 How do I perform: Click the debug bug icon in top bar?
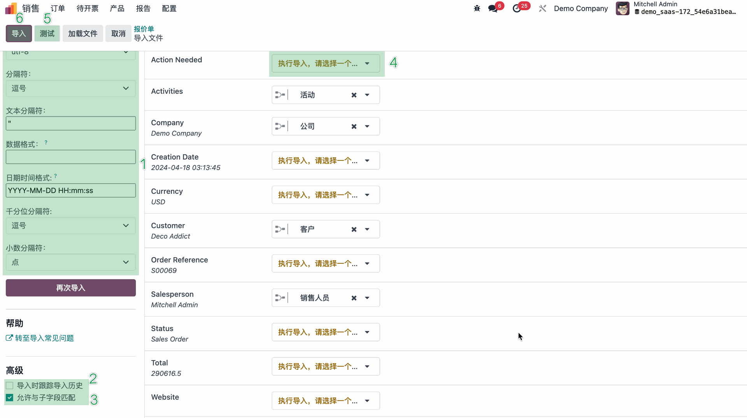pos(477,8)
